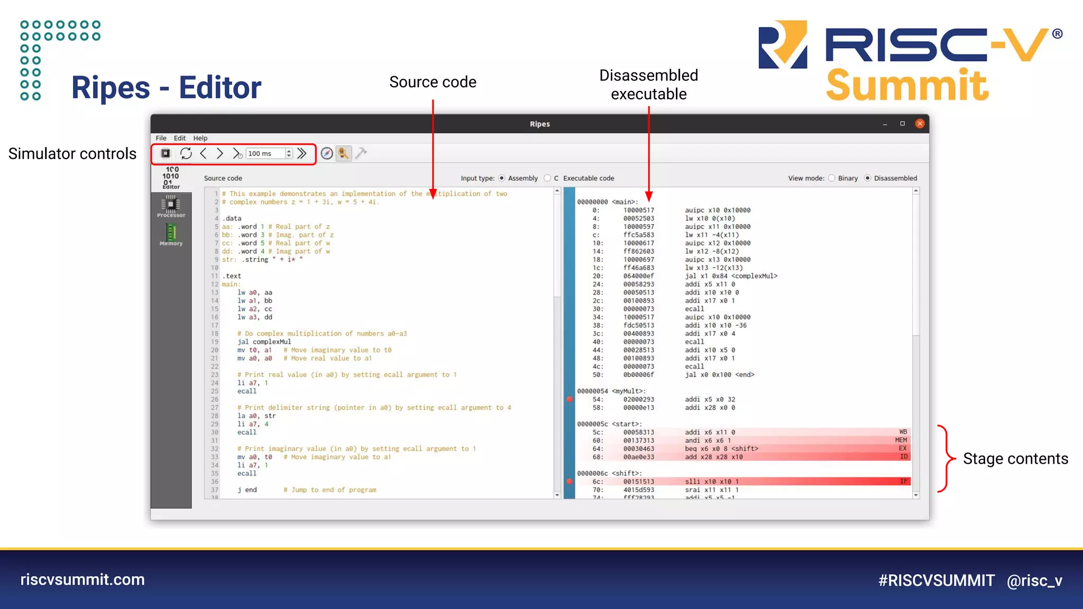This screenshot has width=1083, height=609.
Task: Toggle the breakpoint at address 54
Action: 570,399
